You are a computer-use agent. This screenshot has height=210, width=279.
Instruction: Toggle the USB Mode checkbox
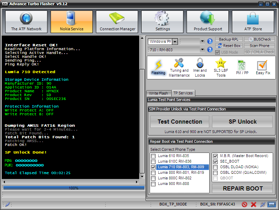point(217,52)
